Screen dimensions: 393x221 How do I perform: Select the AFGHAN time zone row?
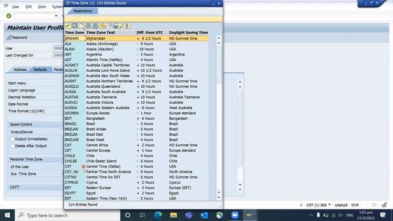136,38
